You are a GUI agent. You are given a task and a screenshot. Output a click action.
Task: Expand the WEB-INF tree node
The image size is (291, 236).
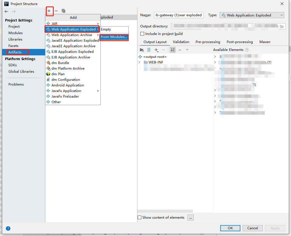pyautogui.click(x=139, y=62)
